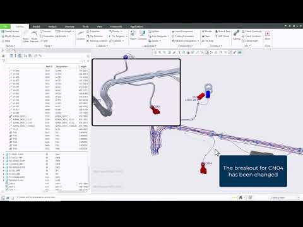This screenshot has width=303, height=227.
Task: Click the Designation column header
Action: pyautogui.click(x=61, y=66)
